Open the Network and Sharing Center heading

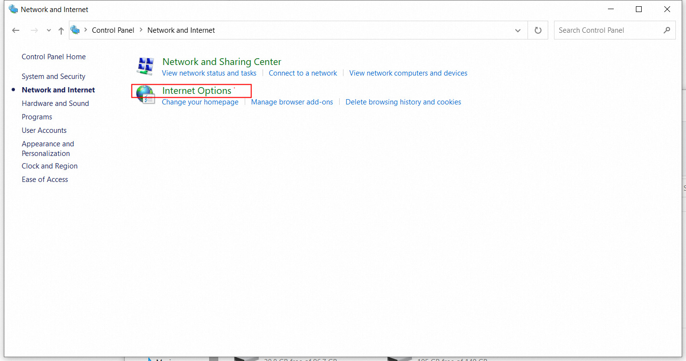222,62
